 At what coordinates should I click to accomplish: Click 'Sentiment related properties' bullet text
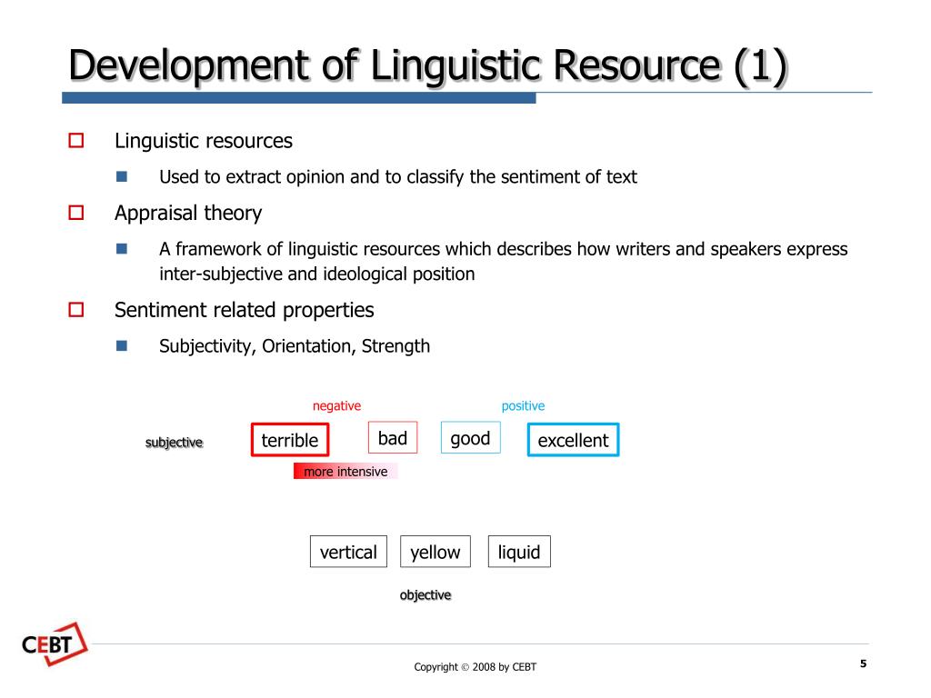coord(244,311)
